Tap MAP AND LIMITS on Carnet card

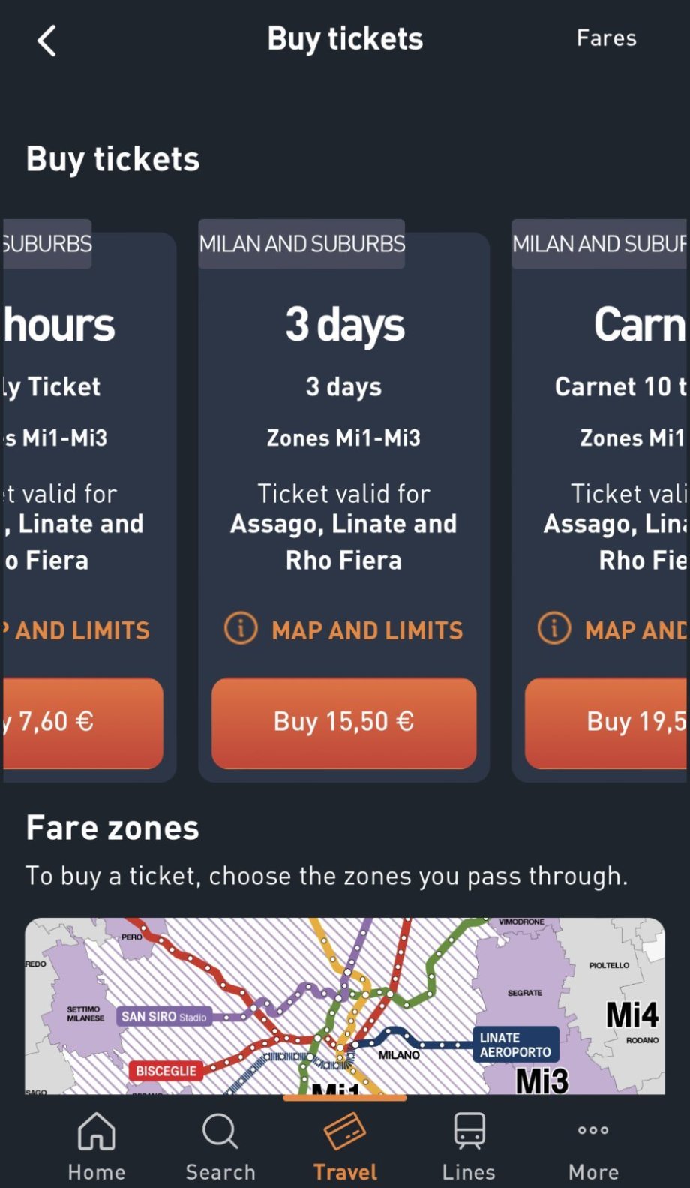636,630
